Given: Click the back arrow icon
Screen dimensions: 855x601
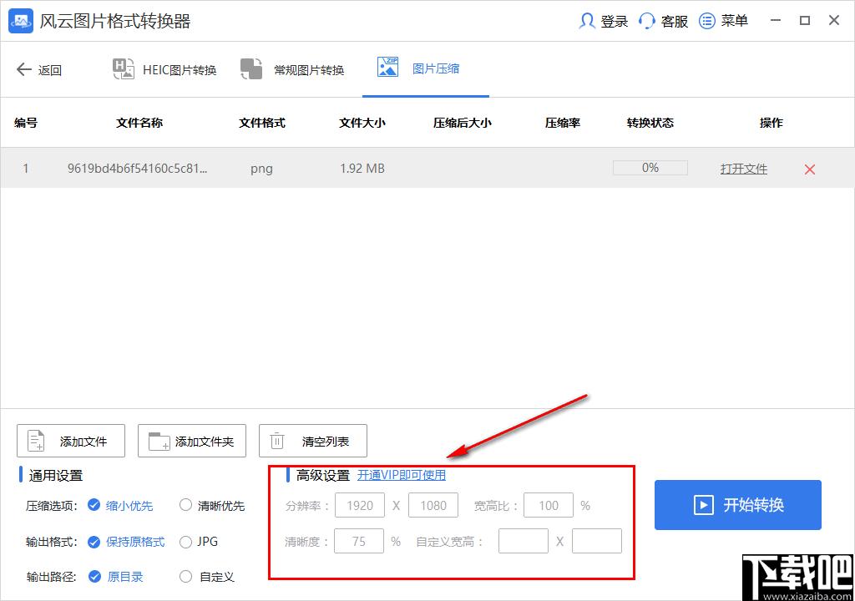Looking at the screenshot, I should pos(24,69).
